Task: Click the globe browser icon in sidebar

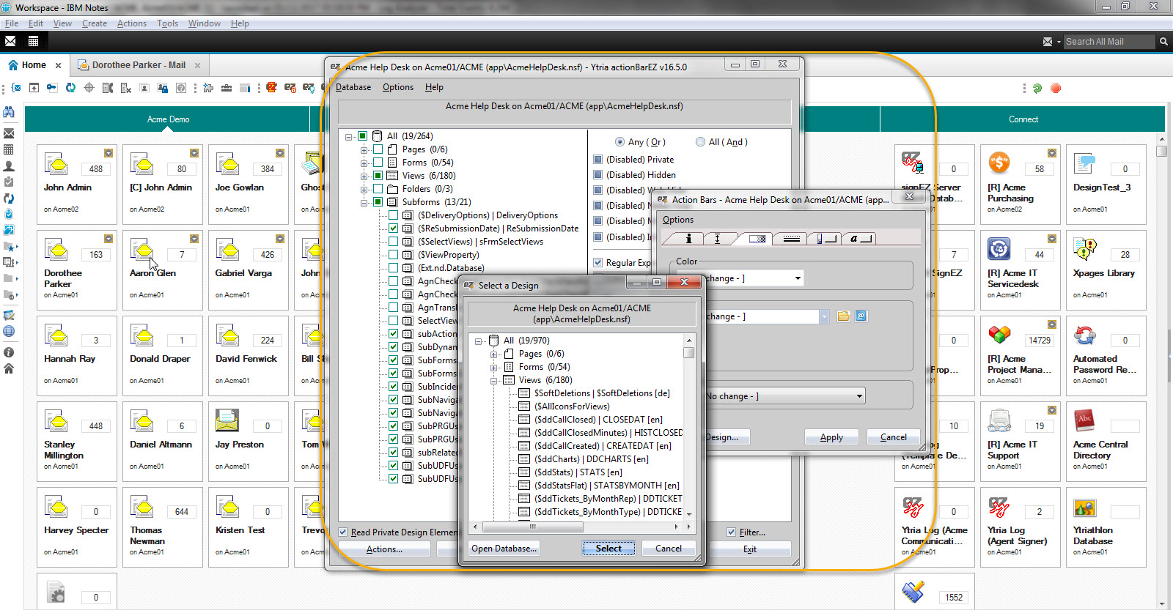Action: pos(9,331)
